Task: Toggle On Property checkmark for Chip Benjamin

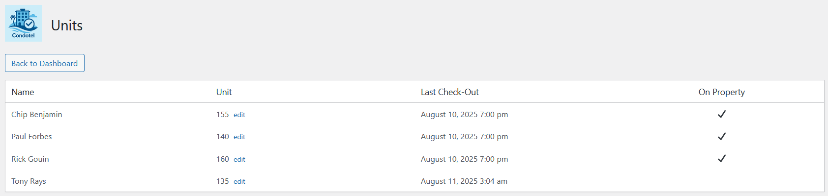Action: pos(721,114)
